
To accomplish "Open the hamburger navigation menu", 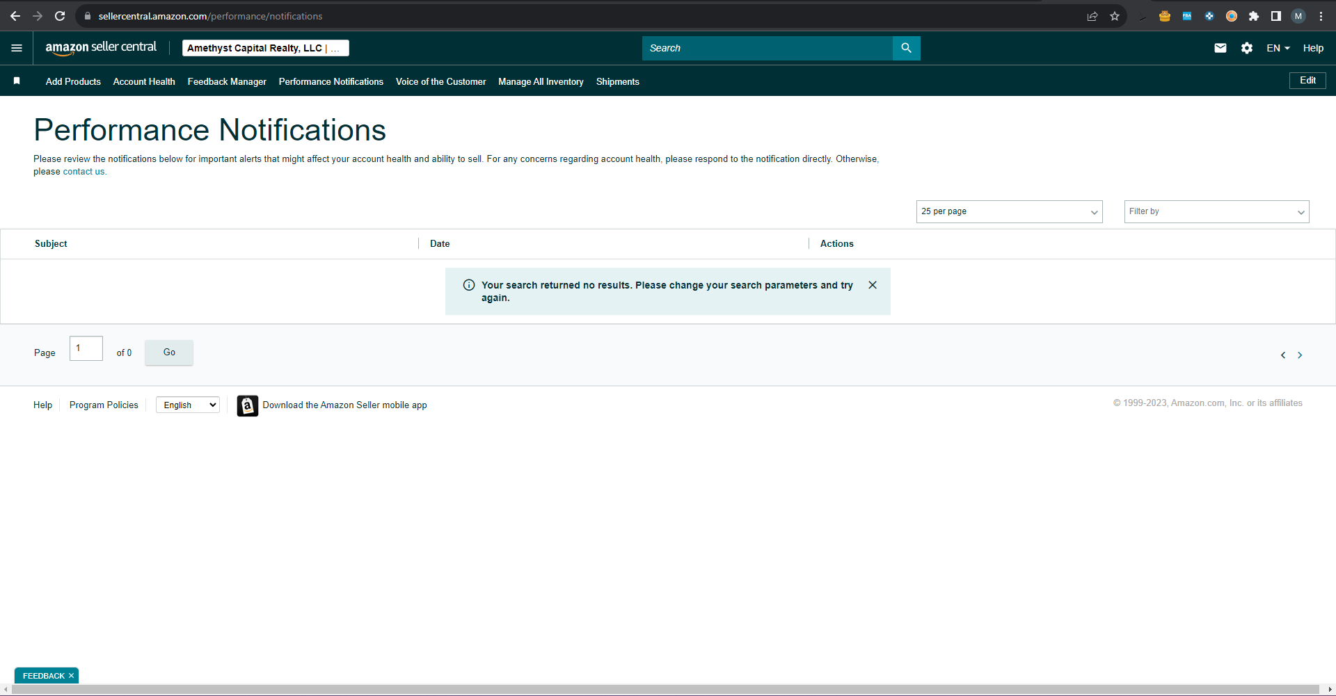I will 17,48.
